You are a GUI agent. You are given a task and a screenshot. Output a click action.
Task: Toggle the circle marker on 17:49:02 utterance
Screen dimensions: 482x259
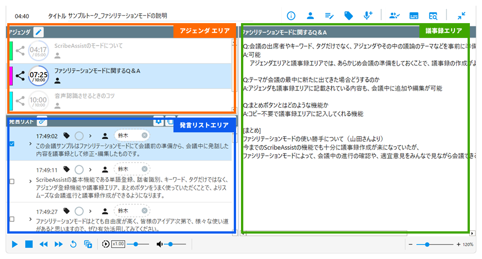coord(79,136)
